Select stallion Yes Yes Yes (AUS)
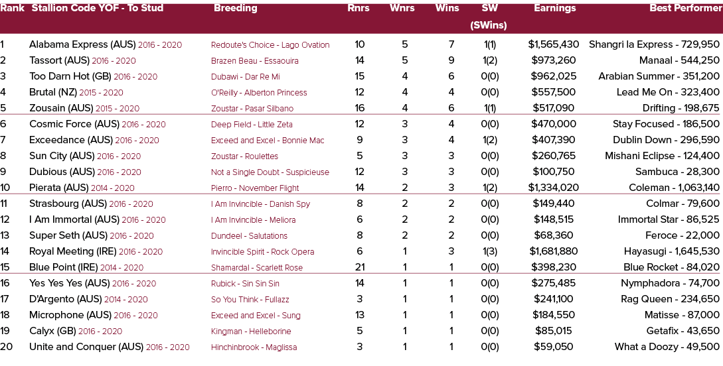Viewport: 723px width, 366px height. (70, 283)
